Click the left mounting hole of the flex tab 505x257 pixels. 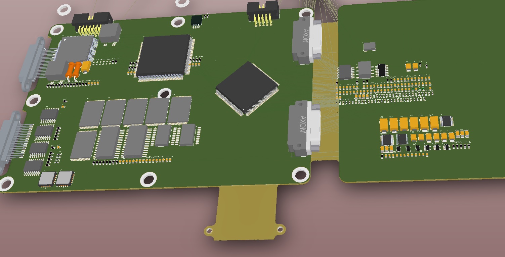pos(209,231)
